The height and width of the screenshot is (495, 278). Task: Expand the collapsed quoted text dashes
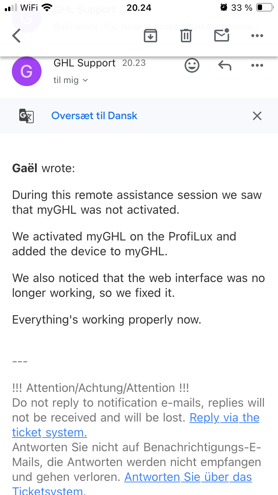coord(20,361)
